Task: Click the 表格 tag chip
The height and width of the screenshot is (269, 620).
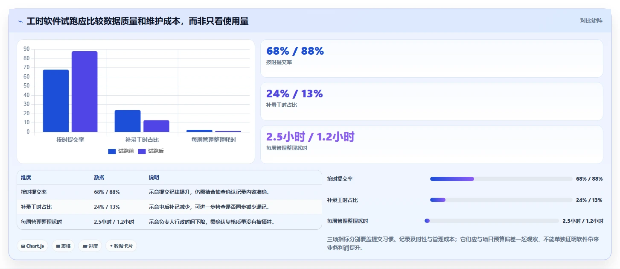Action: pos(63,246)
